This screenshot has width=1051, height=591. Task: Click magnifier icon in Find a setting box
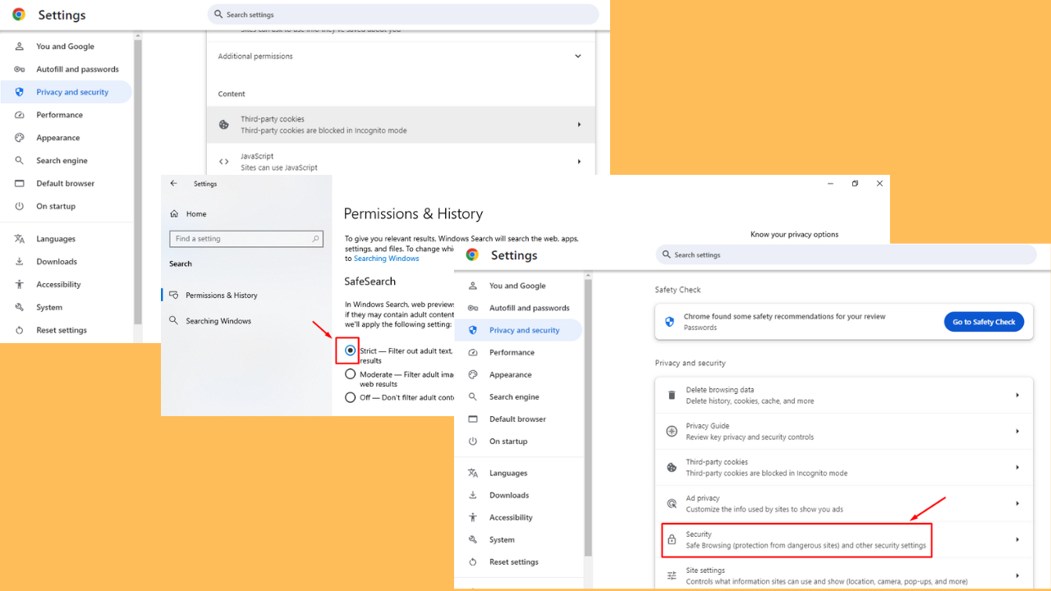pos(315,239)
